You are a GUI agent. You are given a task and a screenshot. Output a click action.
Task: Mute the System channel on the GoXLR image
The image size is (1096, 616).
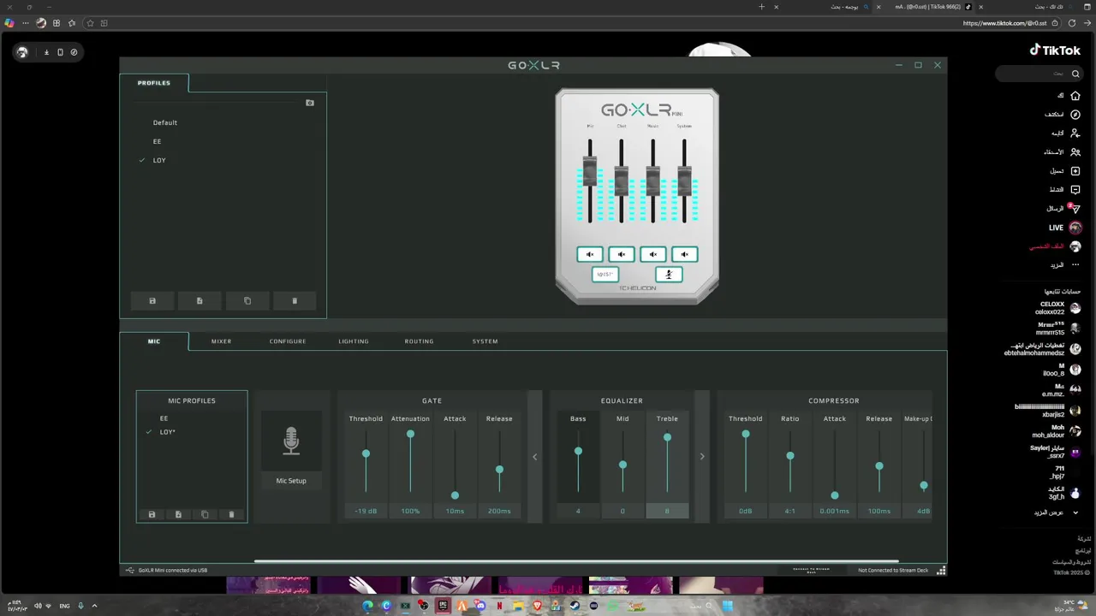(x=684, y=254)
